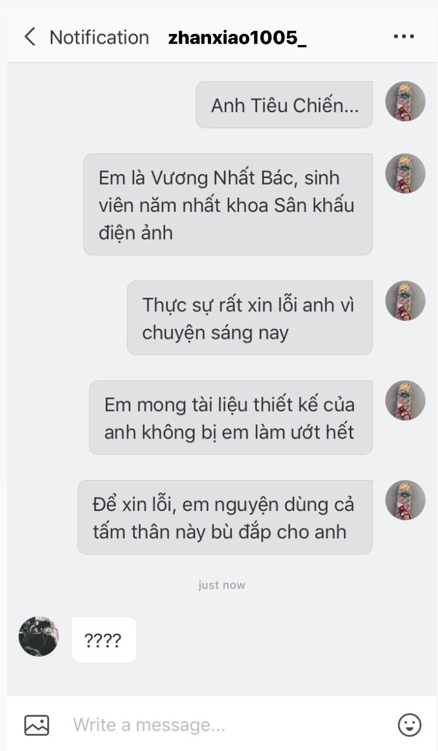Open the dark avatar next to '????'
Image resolution: width=438 pixels, height=751 pixels.
39,637
